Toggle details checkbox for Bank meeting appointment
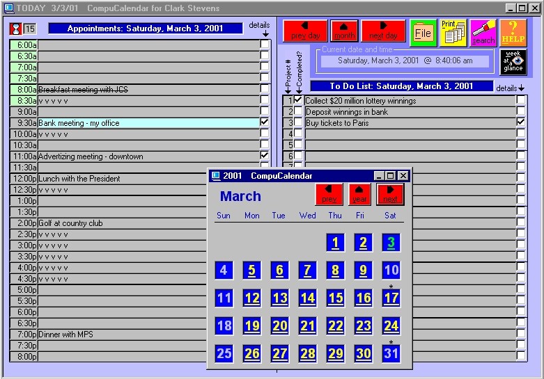 265,122
